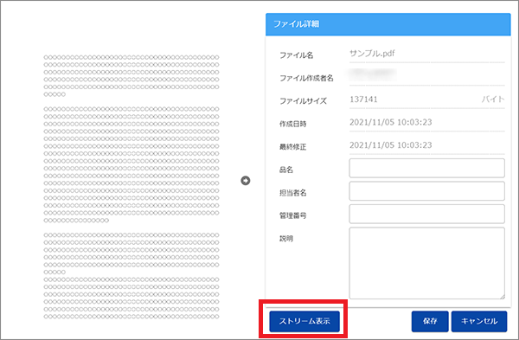Click the ストリーム表示 button
This screenshot has height=340, width=519.
click(x=304, y=321)
